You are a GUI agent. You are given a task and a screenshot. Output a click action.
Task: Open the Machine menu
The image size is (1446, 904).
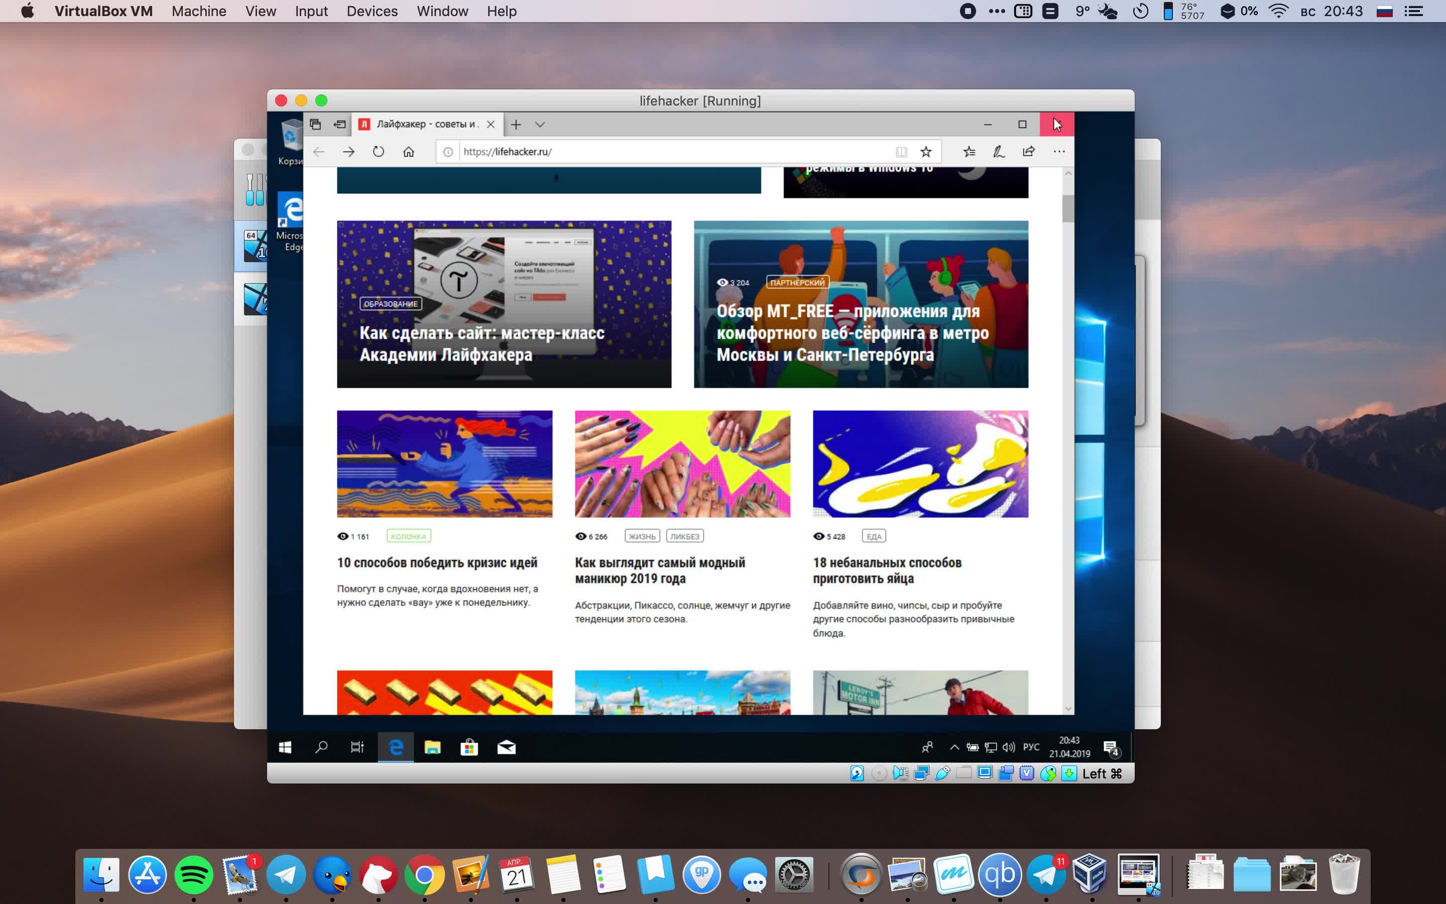(x=199, y=12)
